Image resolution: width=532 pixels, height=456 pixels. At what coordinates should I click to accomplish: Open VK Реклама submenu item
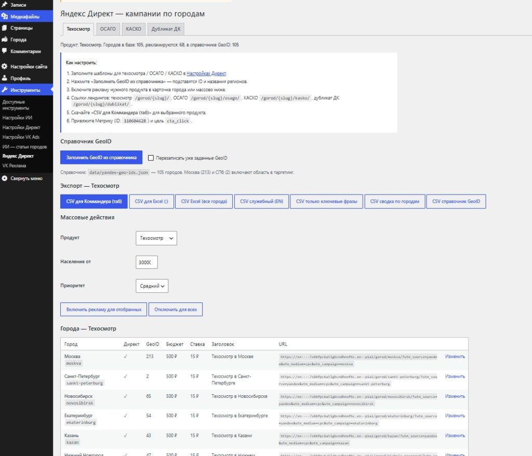click(x=14, y=165)
